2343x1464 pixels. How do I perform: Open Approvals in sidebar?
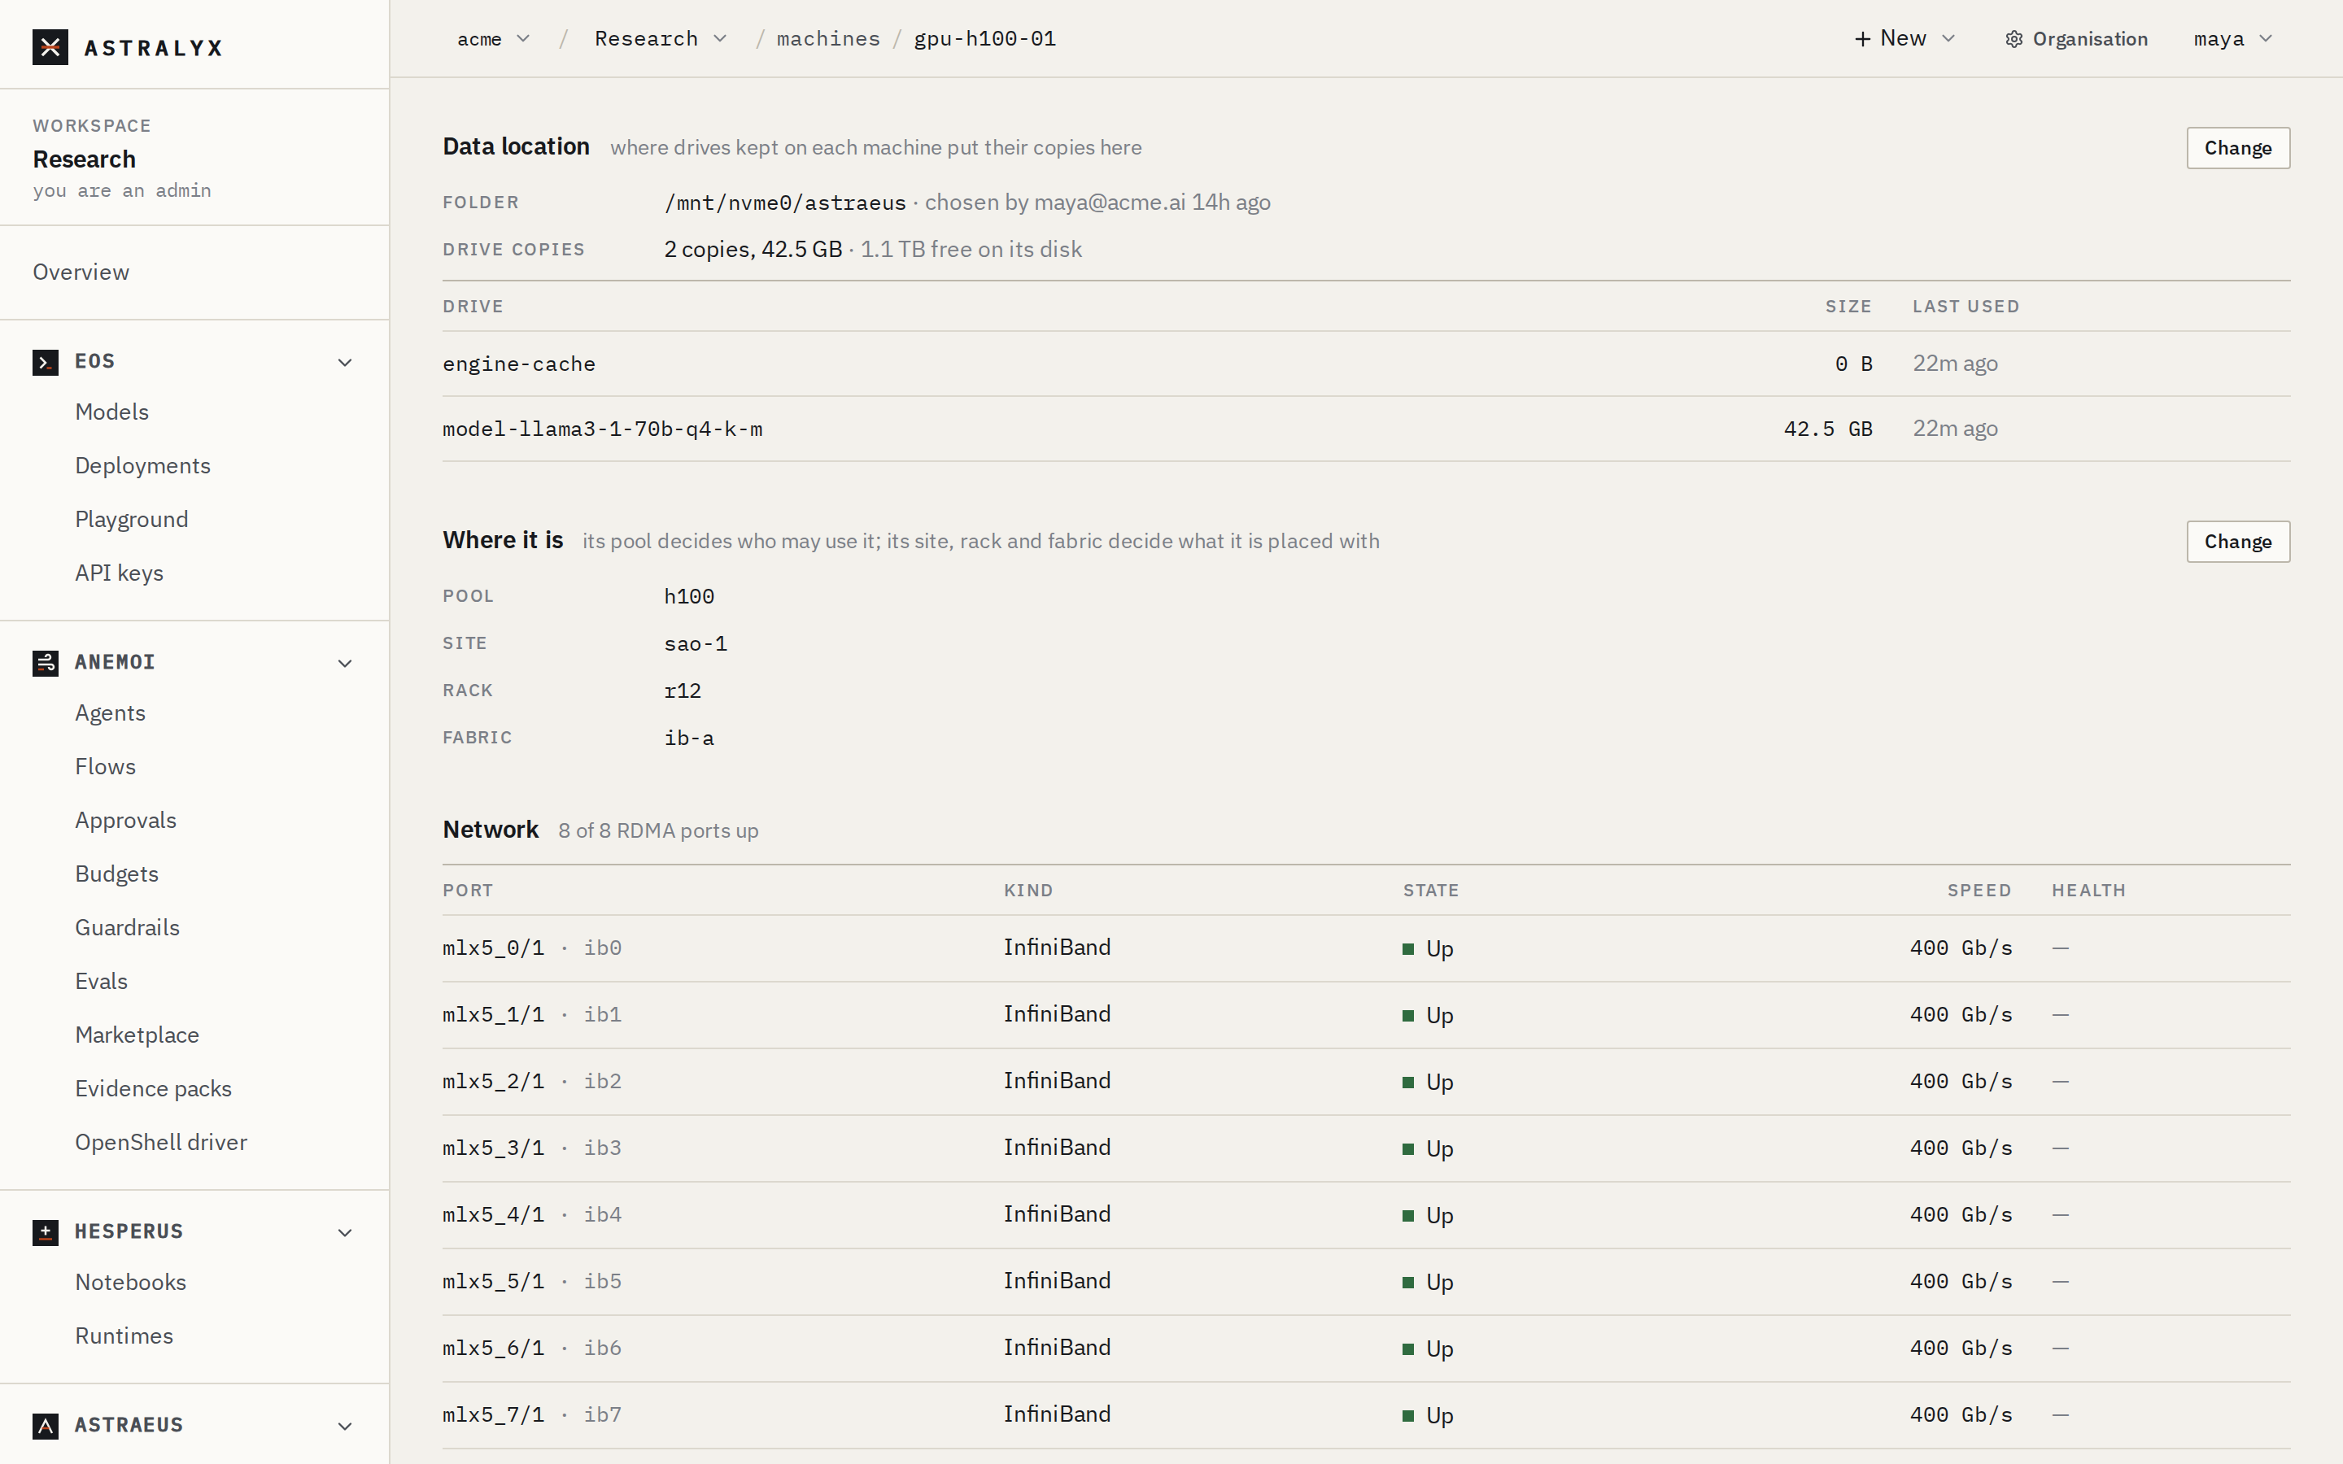(x=126, y=821)
